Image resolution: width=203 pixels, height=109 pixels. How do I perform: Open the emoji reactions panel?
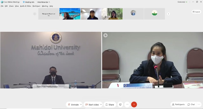[120, 104]
